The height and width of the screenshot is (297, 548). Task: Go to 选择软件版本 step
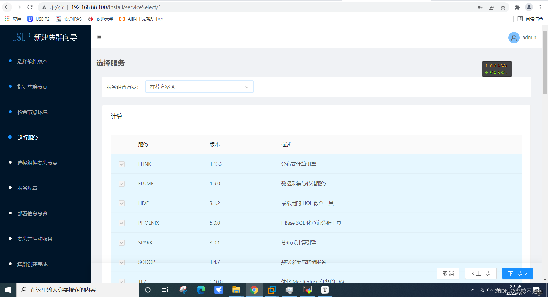(x=32, y=61)
